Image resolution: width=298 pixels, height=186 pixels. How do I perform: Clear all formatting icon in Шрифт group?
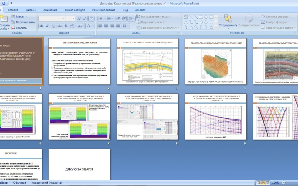pos(91,19)
